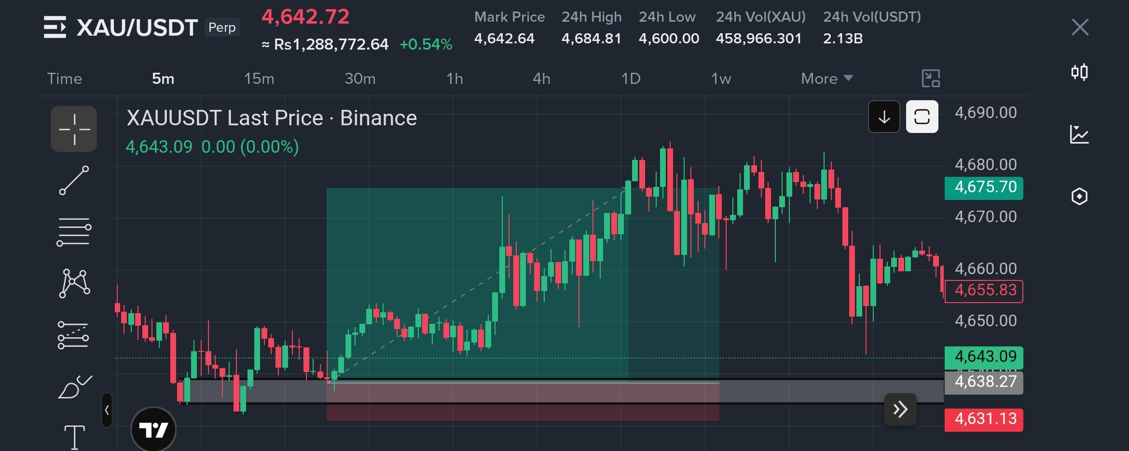
Task: Click the XAUUSDT Last Price Binance title
Action: point(272,118)
